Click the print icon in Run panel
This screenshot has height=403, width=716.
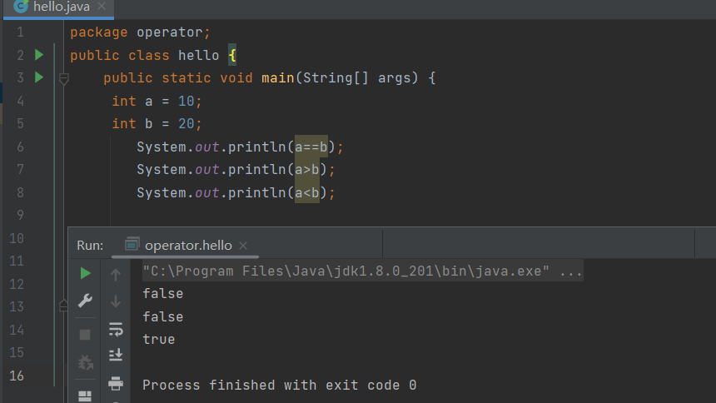tap(116, 383)
